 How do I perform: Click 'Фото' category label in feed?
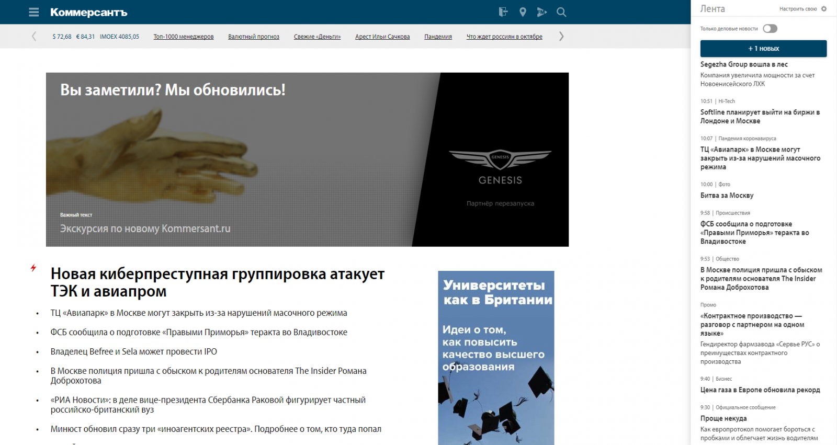click(724, 184)
